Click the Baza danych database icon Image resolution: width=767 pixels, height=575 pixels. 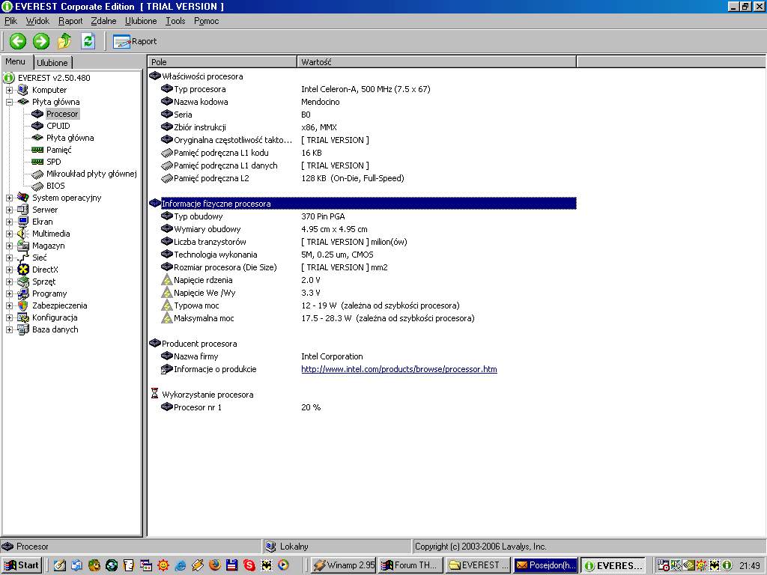click(23, 329)
